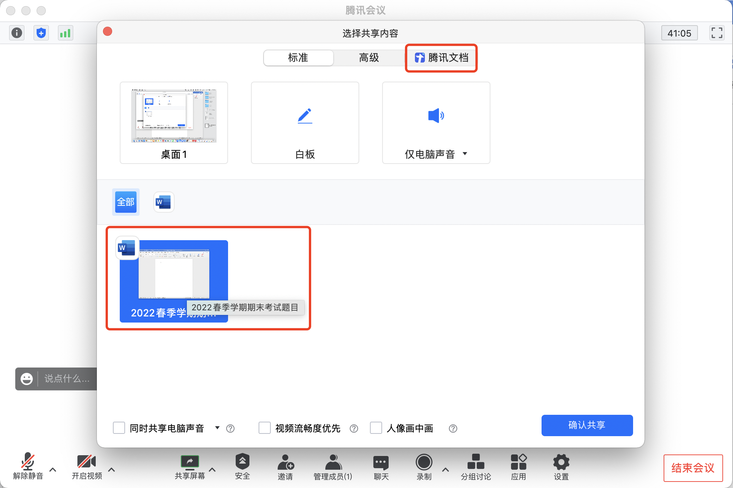The image size is (733, 488).
Task: Click the 结束会议 button
Action: click(693, 468)
